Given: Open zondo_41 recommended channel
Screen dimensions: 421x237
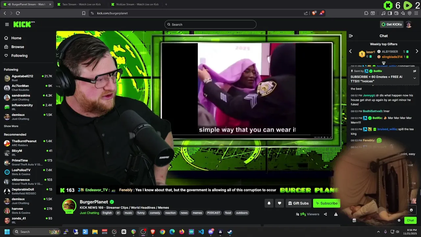Looking at the screenshot, I should tap(28, 220).
